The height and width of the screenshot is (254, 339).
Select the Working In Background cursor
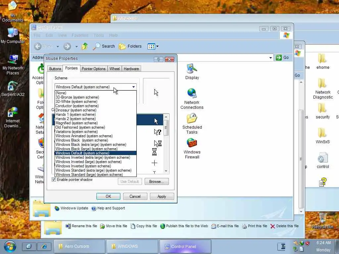(x=157, y=143)
